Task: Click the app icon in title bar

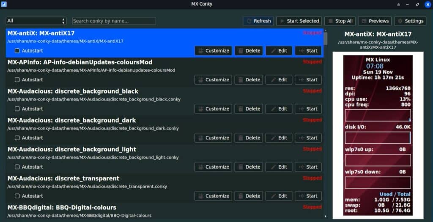Action: (4, 4)
